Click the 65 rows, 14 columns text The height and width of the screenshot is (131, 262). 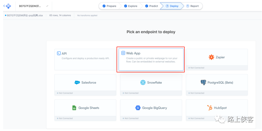tap(60, 15)
